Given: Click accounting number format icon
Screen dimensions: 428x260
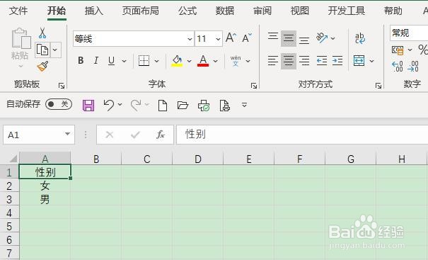Looking at the screenshot, I should [x=398, y=50].
